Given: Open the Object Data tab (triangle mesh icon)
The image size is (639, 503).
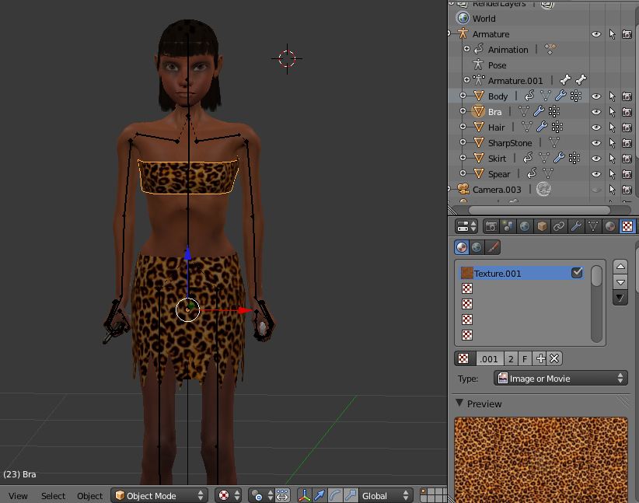Looking at the screenshot, I should pos(594,226).
